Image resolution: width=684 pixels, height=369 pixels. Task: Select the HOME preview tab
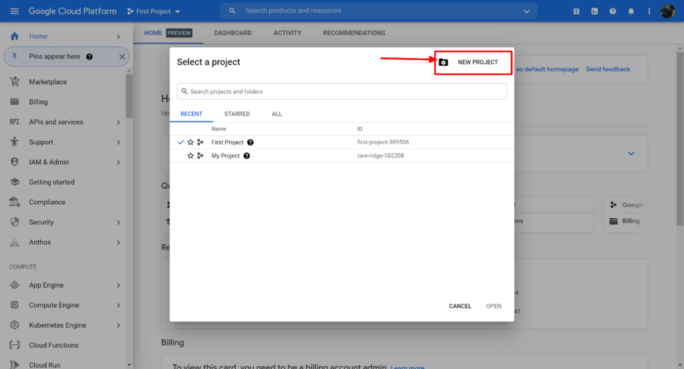168,33
